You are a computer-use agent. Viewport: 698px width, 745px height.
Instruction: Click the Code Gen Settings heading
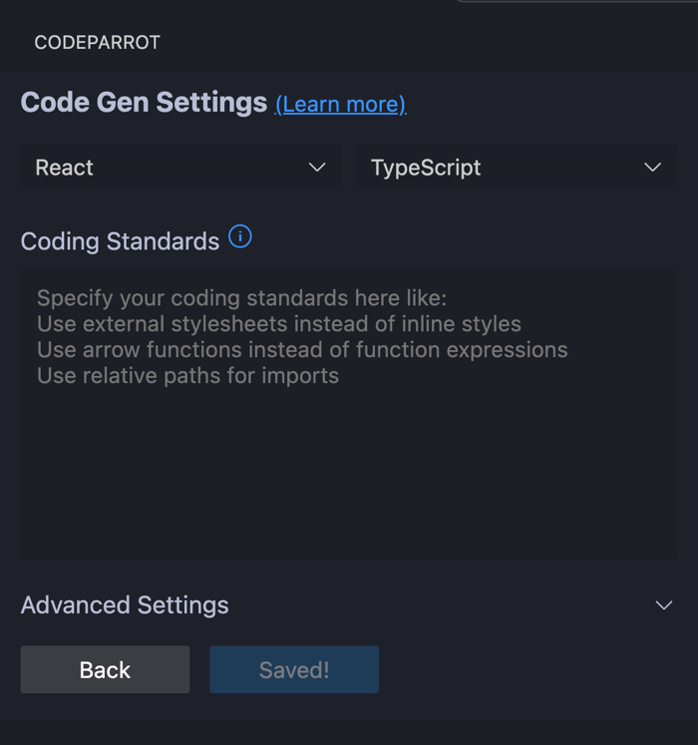(x=144, y=102)
